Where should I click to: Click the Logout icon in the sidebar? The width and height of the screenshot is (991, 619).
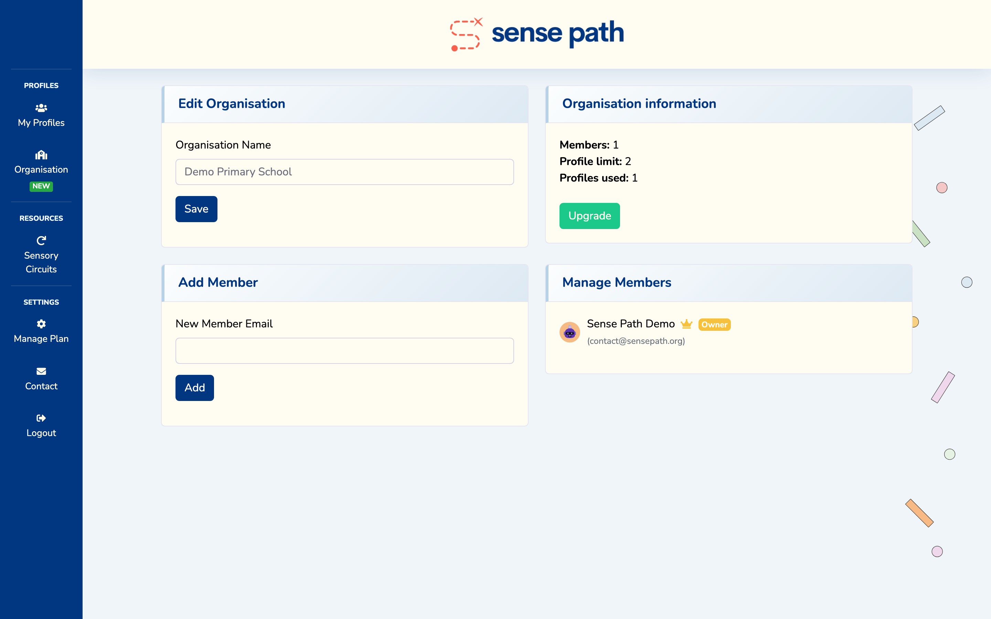41,418
